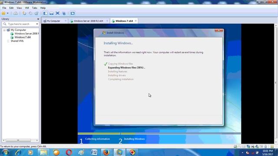Screen dimensions: 278x156
Task: Open Internet Explorer from the taskbar
Action: [18, 153]
